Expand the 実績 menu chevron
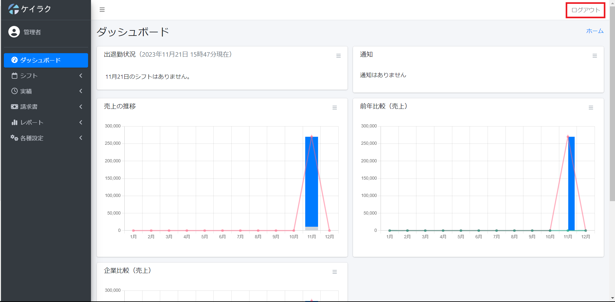 coord(81,91)
